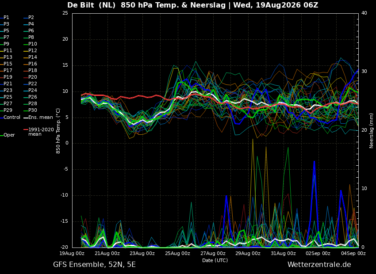Click the P7 member in legend
The width and height of the screenshot is (376, 274).
(x=5, y=38)
